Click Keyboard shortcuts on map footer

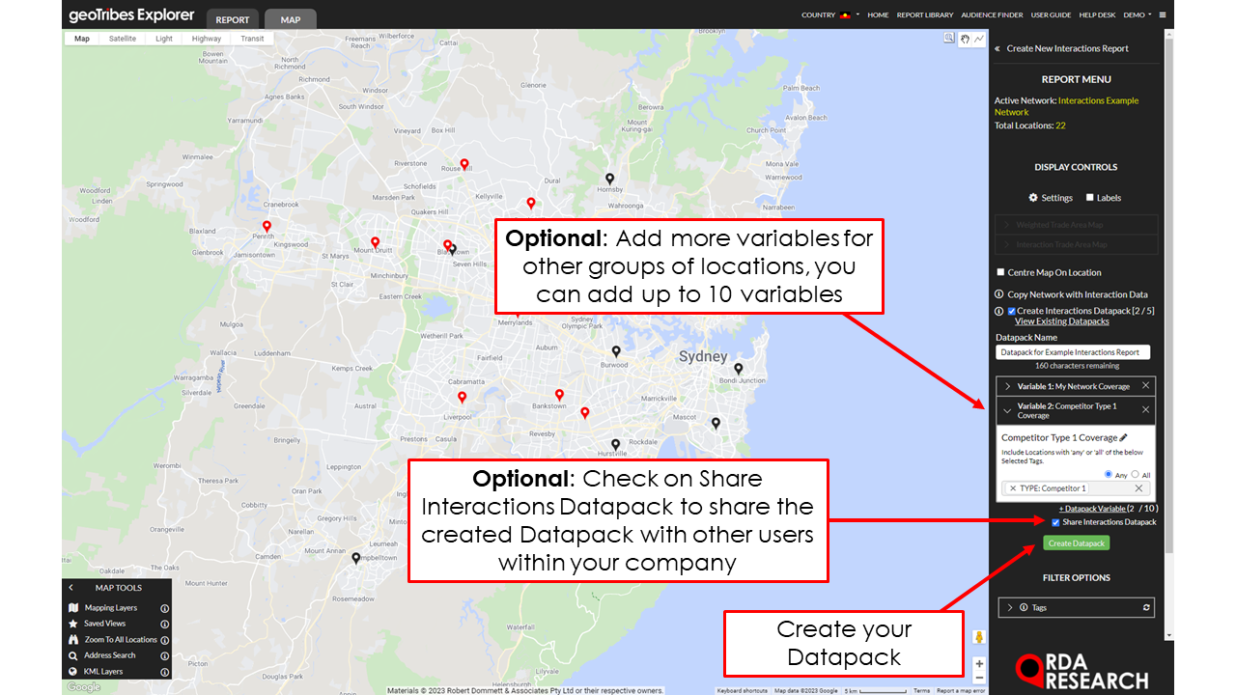coord(742,690)
